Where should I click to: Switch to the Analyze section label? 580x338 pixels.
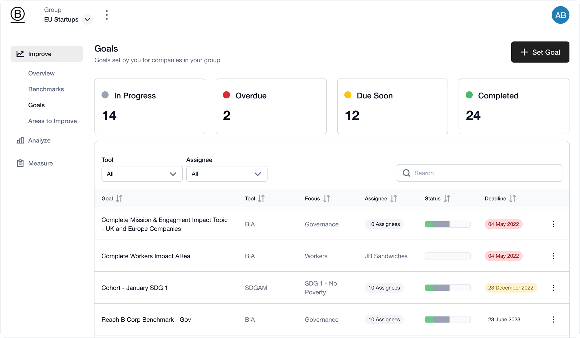pos(39,140)
